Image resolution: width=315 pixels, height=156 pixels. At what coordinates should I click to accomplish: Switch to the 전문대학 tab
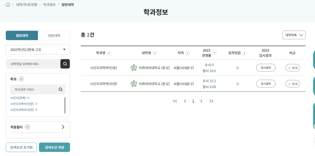(54, 36)
